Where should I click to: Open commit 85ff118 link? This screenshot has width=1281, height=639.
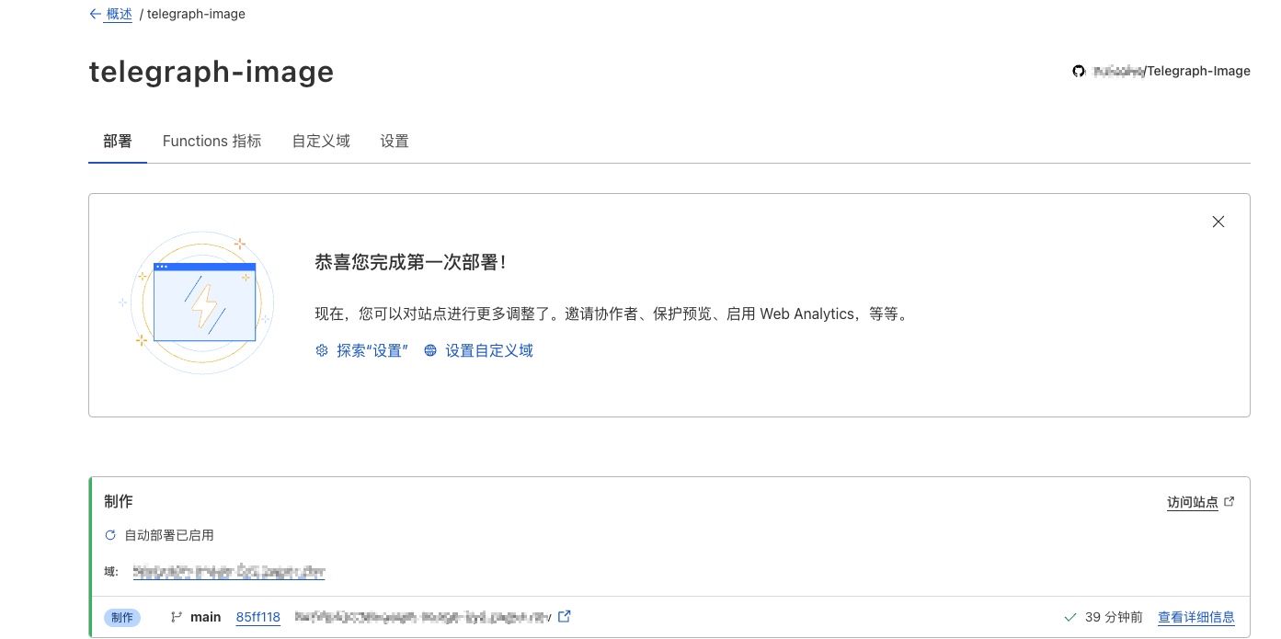[258, 617]
